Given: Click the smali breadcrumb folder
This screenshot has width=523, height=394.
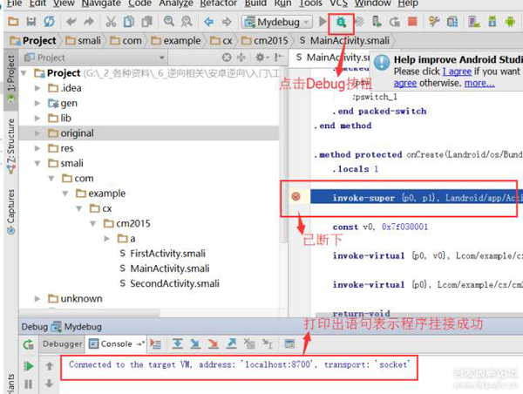Looking at the screenshot, I should click(x=84, y=41).
